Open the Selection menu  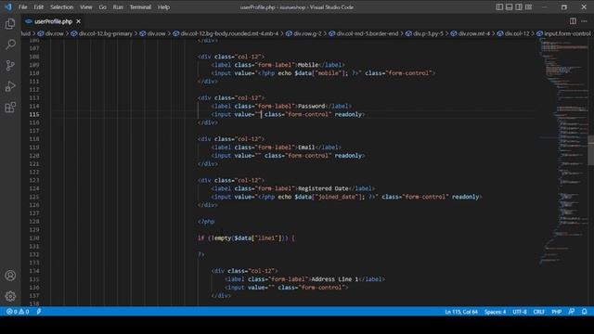pyautogui.click(x=62, y=7)
